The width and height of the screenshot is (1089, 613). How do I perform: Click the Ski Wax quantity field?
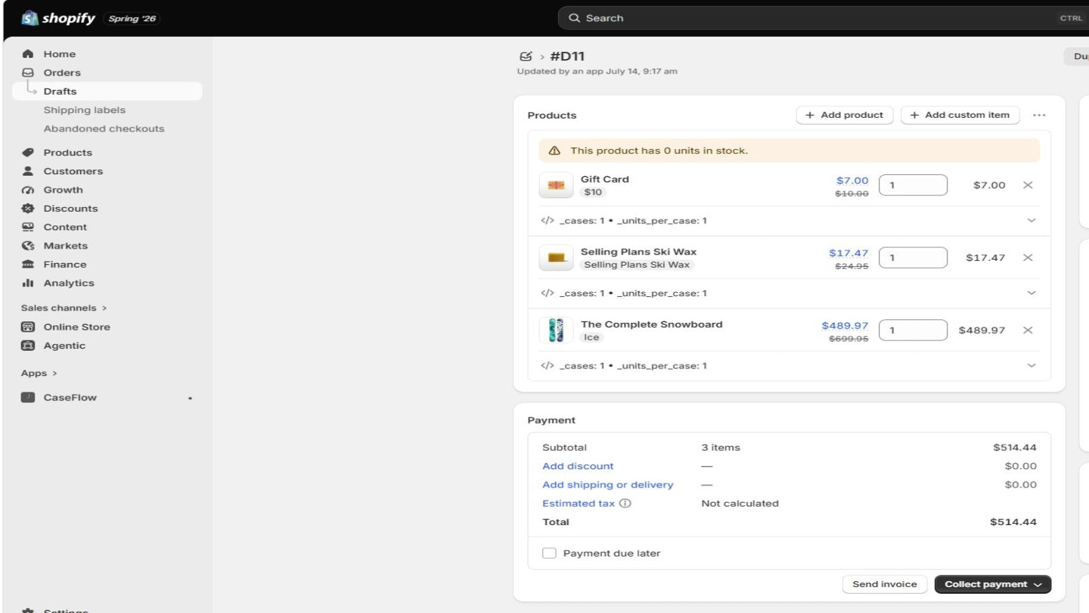[913, 257]
